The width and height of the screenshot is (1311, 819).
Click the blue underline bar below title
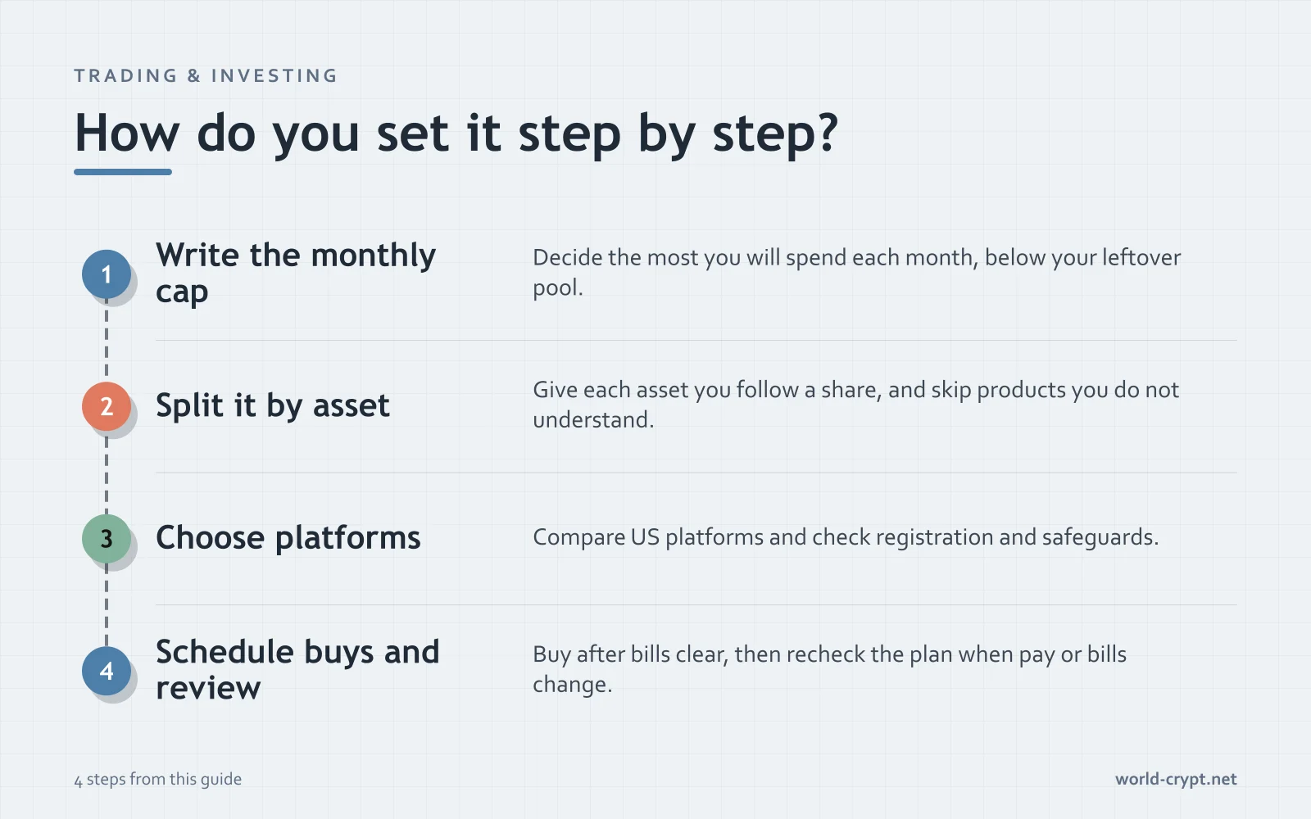pos(123,172)
